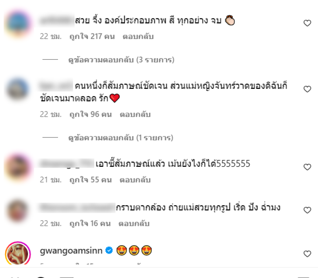Reply to the 55-likes comment
This screenshot has height=278, width=318.
coord(135,180)
